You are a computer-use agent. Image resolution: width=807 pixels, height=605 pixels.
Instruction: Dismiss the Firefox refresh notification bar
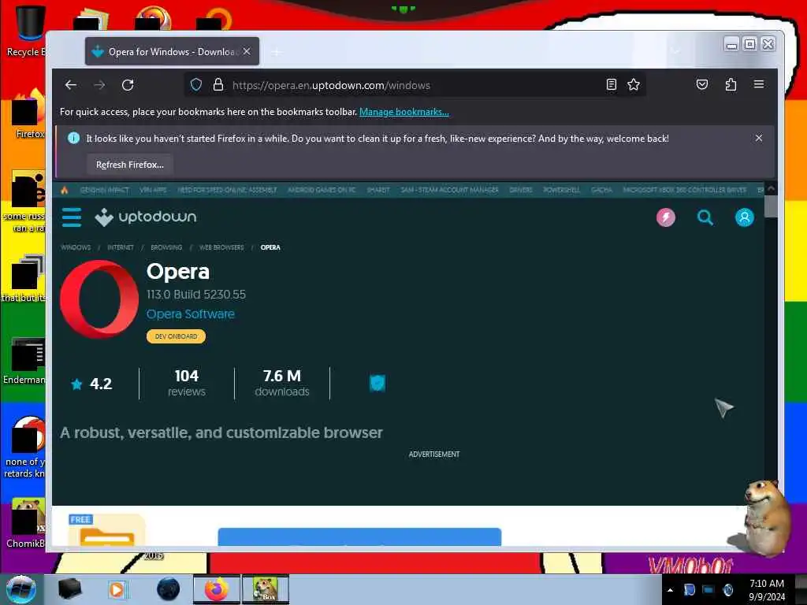pos(759,138)
